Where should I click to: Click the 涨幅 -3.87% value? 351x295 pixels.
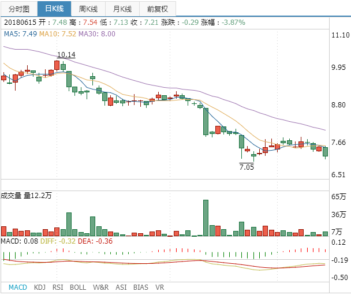click(233, 23)
